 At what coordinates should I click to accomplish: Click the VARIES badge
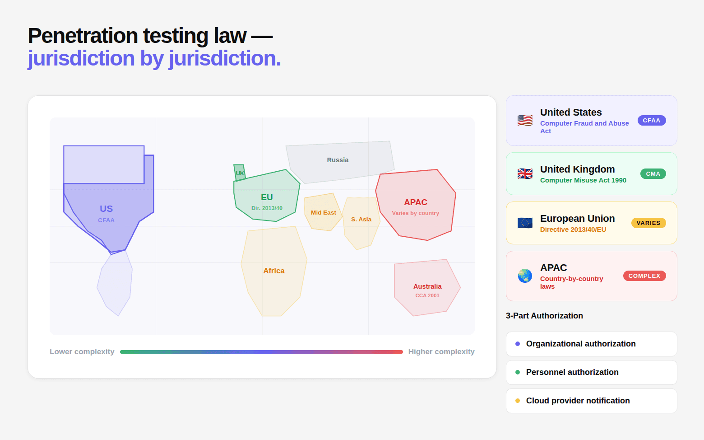[648, 223]
